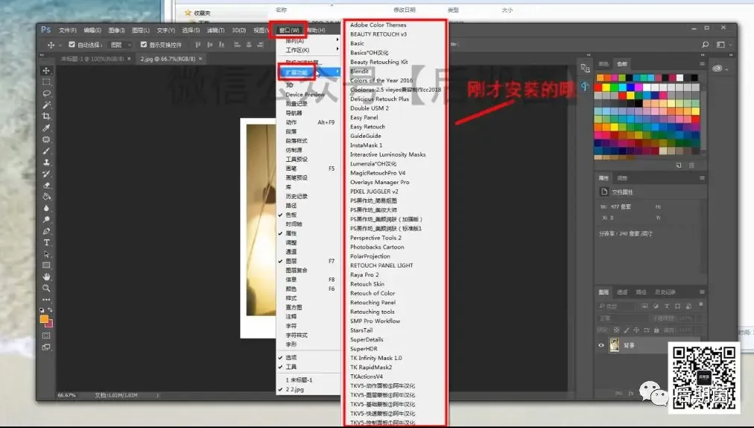Select the Eraser tool
Image resolution: width=754 pixels, height=428 pixels.
(46, 186)
